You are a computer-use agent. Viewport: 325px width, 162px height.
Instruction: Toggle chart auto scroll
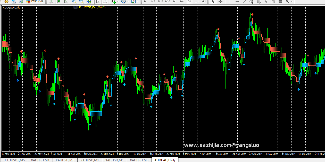pos(98,1)
